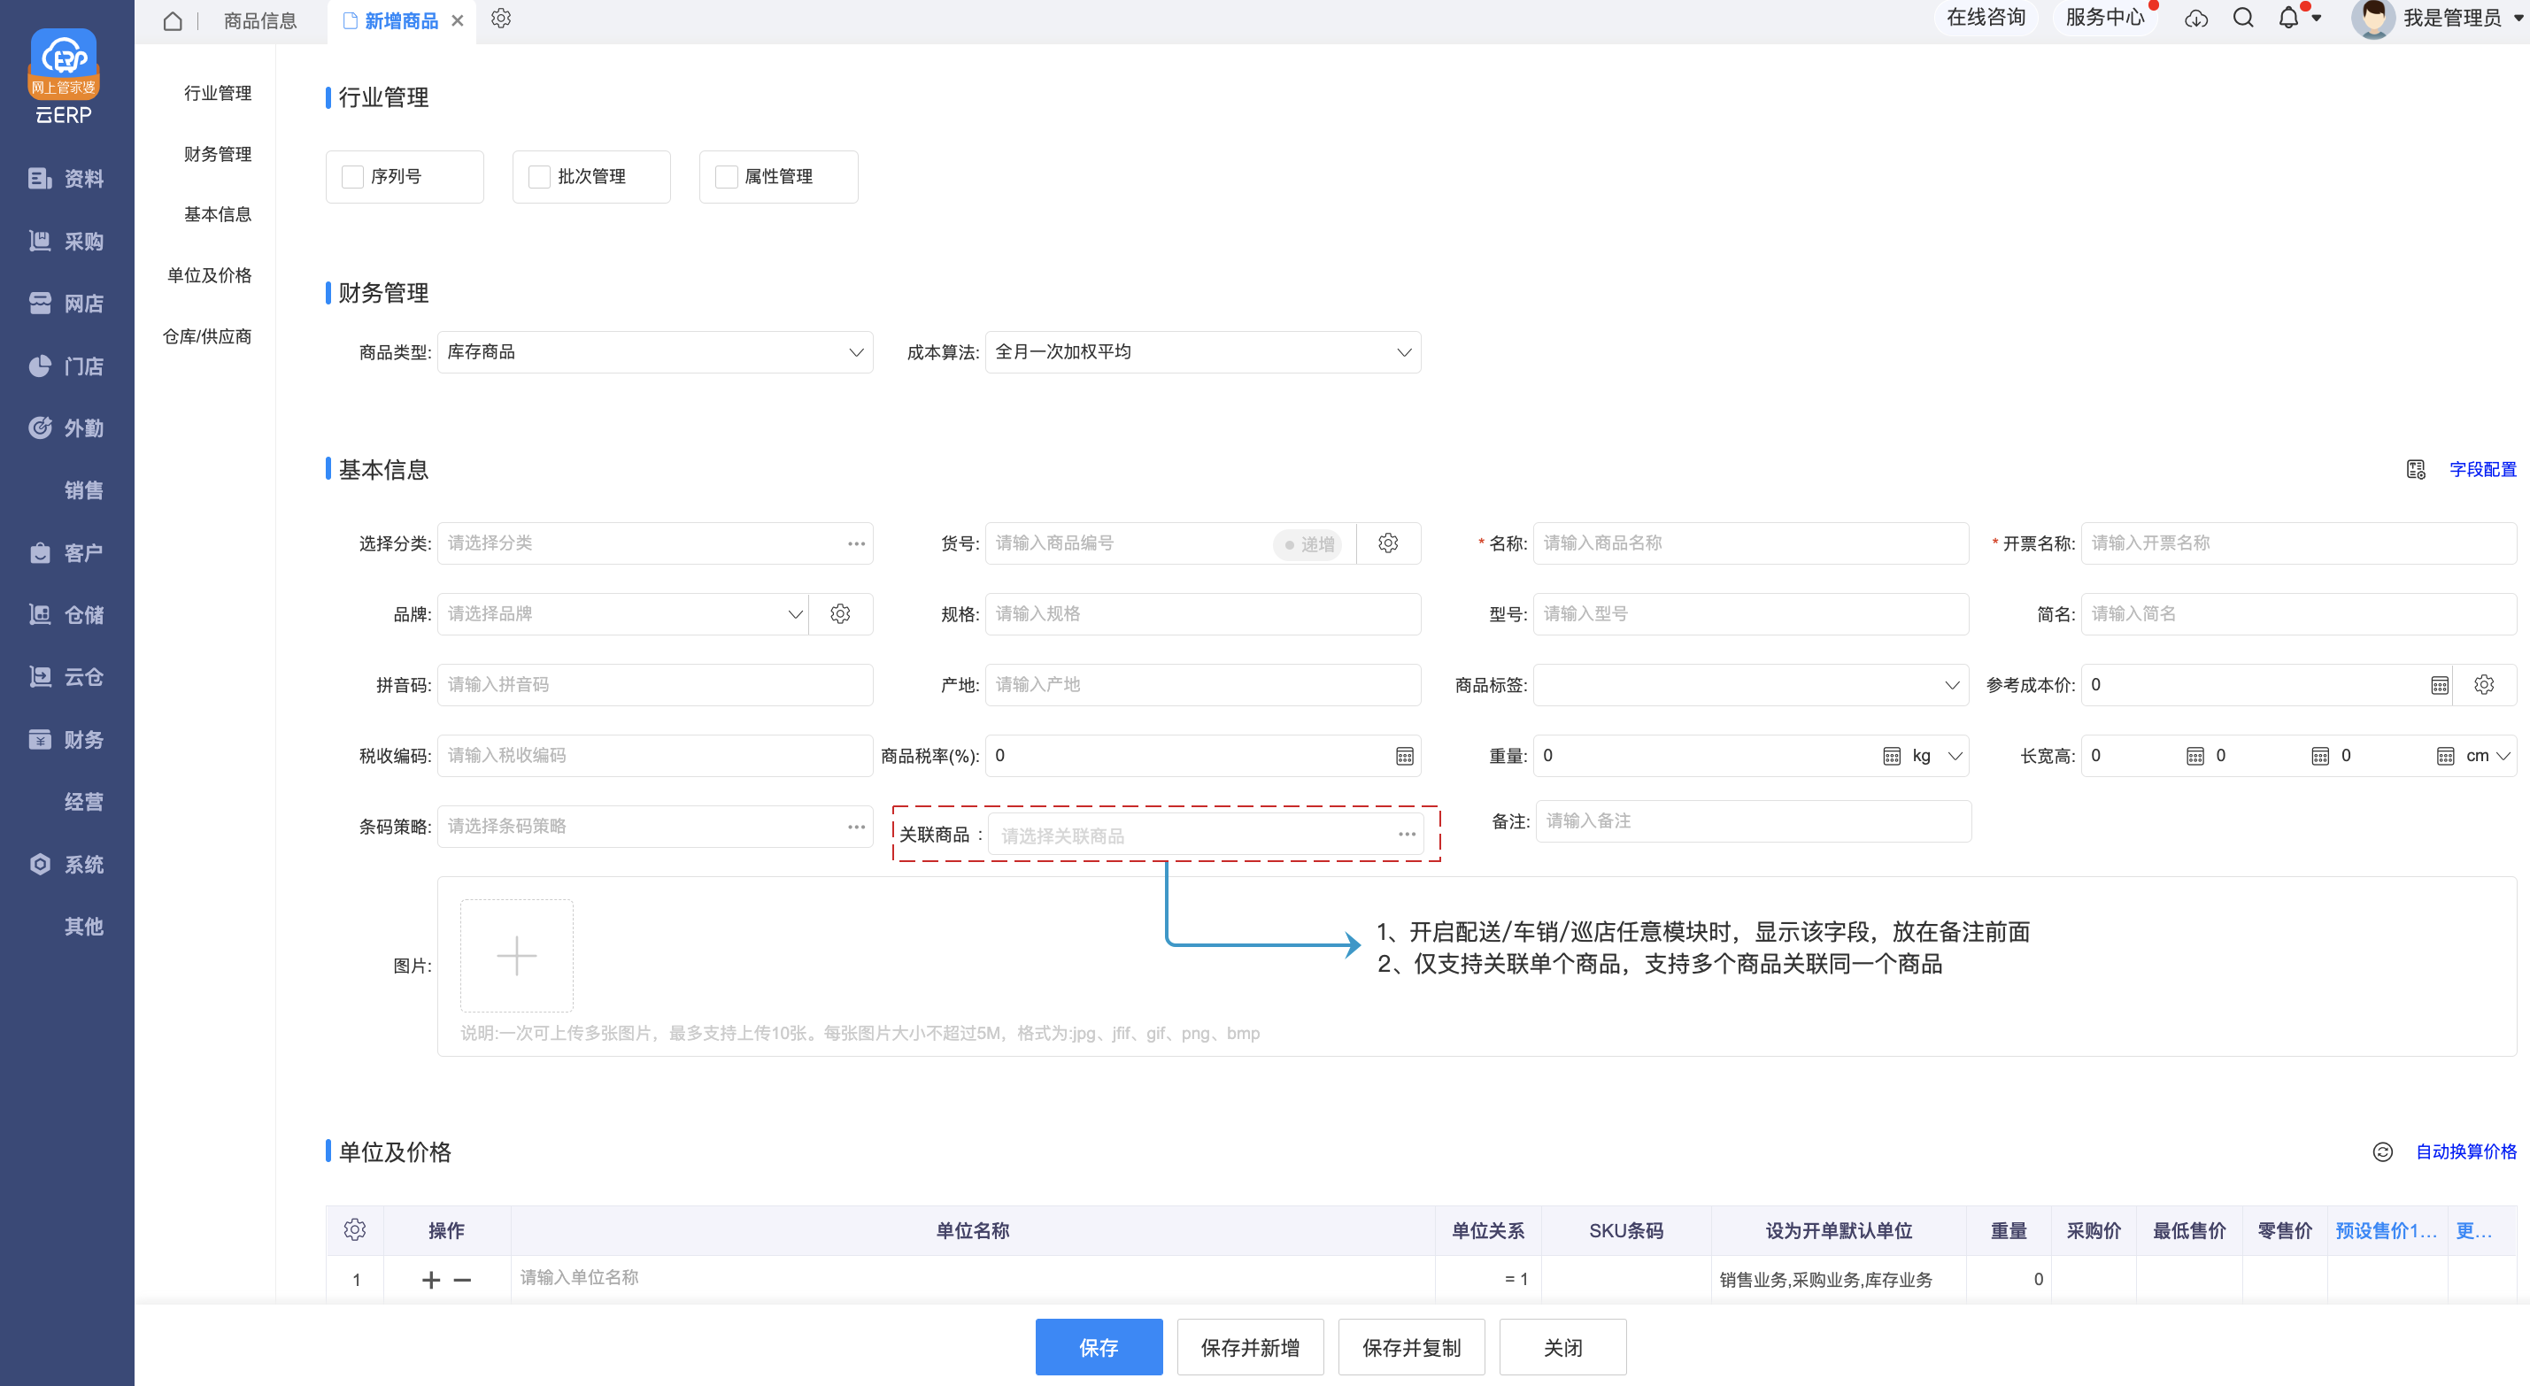
Task: Click the search magnifier icon in header
Action: click(2243, 18)
